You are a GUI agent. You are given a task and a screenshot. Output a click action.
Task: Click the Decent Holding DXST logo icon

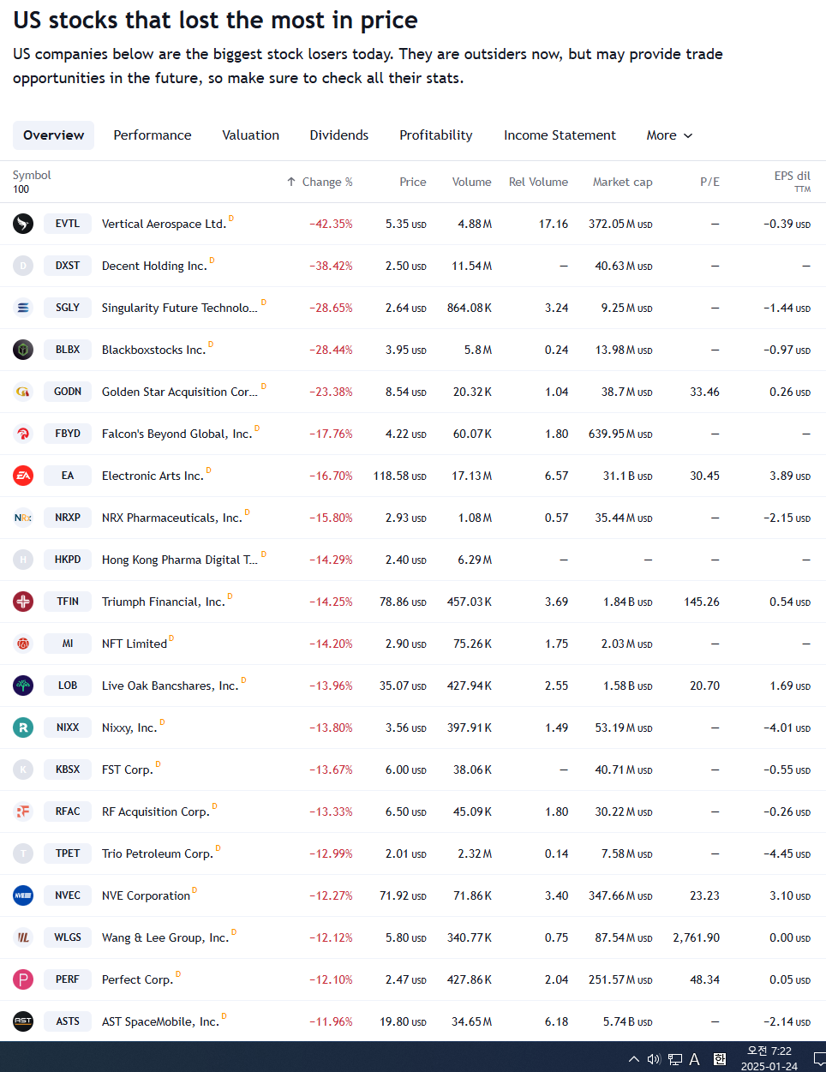click(23, 266)
